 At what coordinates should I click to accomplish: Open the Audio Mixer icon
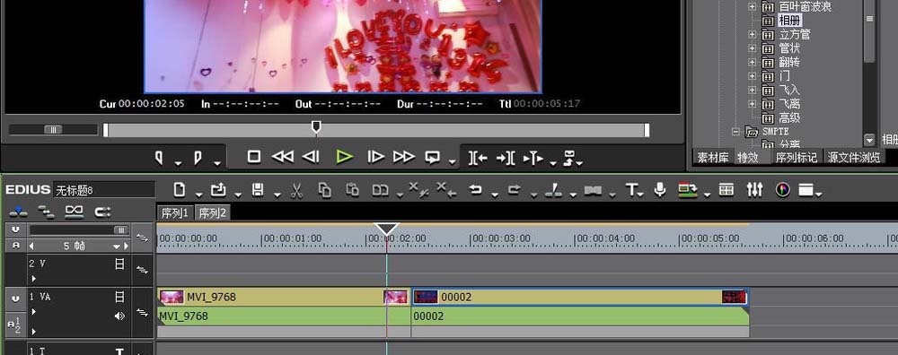(x=755, y=190)
